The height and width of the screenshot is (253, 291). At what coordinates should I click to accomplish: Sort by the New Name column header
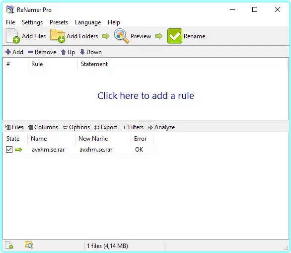pyautogui.click(x=103, y=139)
